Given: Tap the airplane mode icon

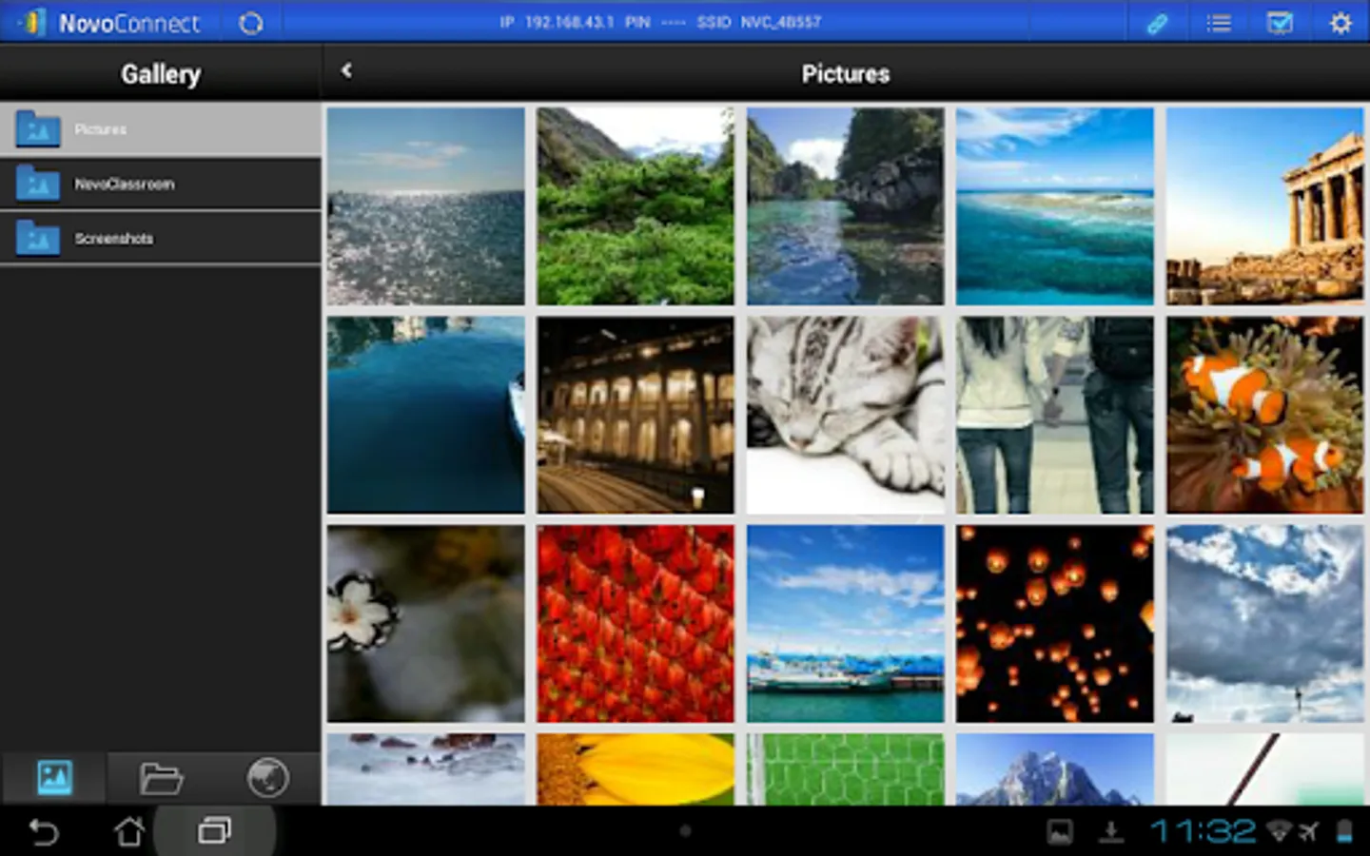Looking at the screenshot, I should pyautogui.click(x=1309, y=832).
